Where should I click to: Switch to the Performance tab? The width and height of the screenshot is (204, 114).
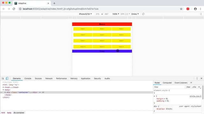pos(61,79)
